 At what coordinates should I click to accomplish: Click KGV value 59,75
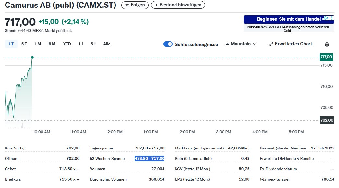point(244,169)
